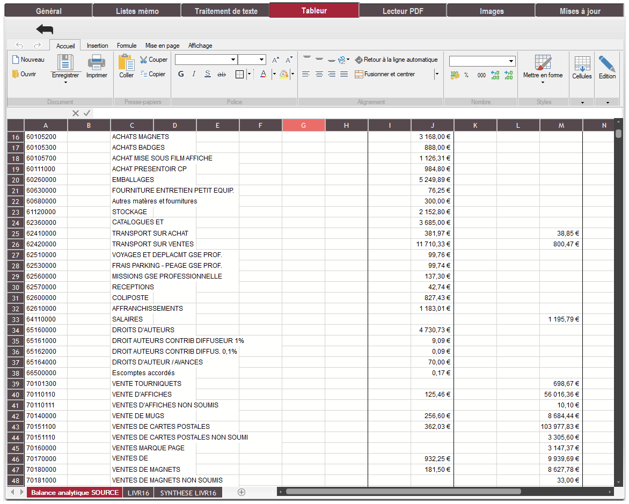This screenshot has width=629, height=504.
Task: Toggle underline (S) formatting
Action: (x=207, y=74)
